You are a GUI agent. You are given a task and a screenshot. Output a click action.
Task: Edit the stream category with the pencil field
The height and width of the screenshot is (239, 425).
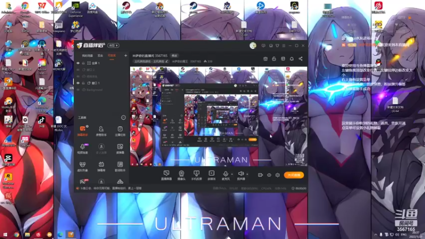tap(151, 62)
